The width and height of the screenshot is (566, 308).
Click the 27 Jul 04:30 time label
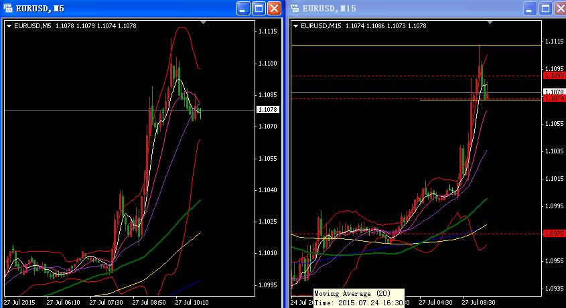[x=435, y=302]
